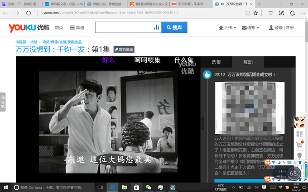The height and width of the screenshot is (192, 308).
Task: Open the Windows Store taskbar icon
Action: [x=136, y=187]
